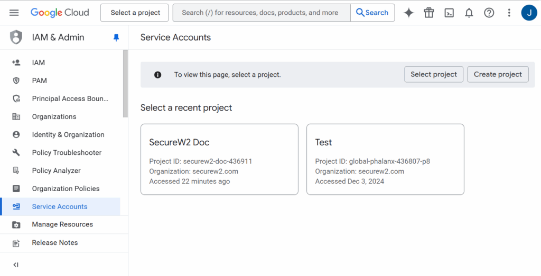Open Identity & Organization menu item
The image size is (541, 276).
click(x=60, y=134)
